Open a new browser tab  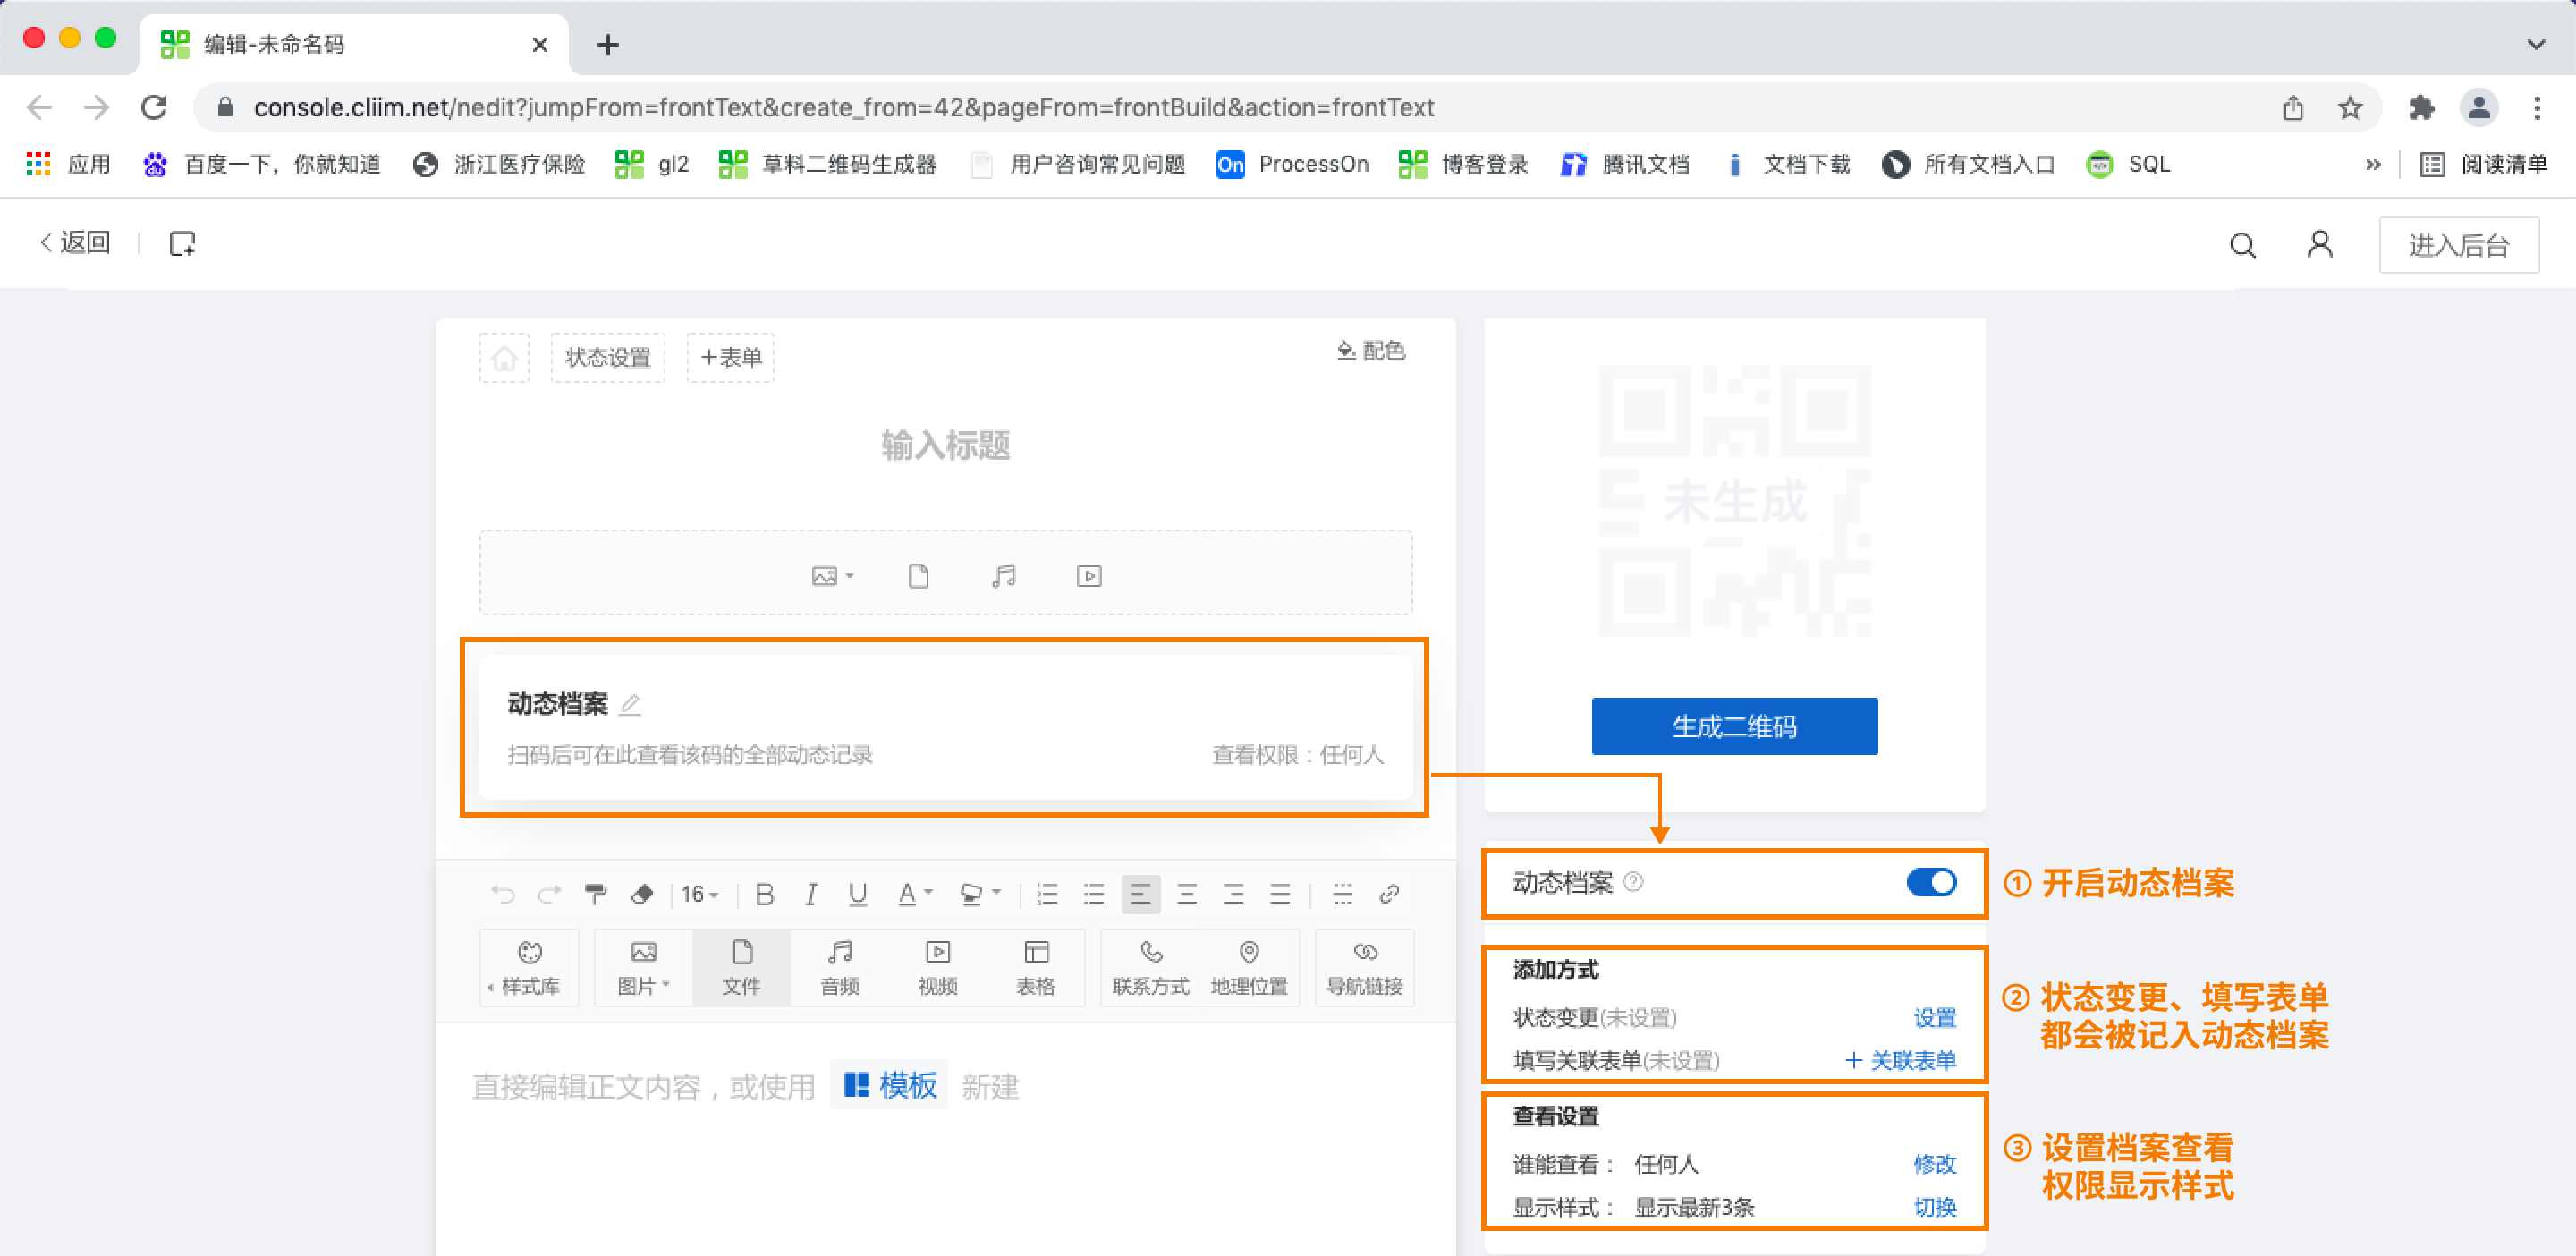point(607,44)
